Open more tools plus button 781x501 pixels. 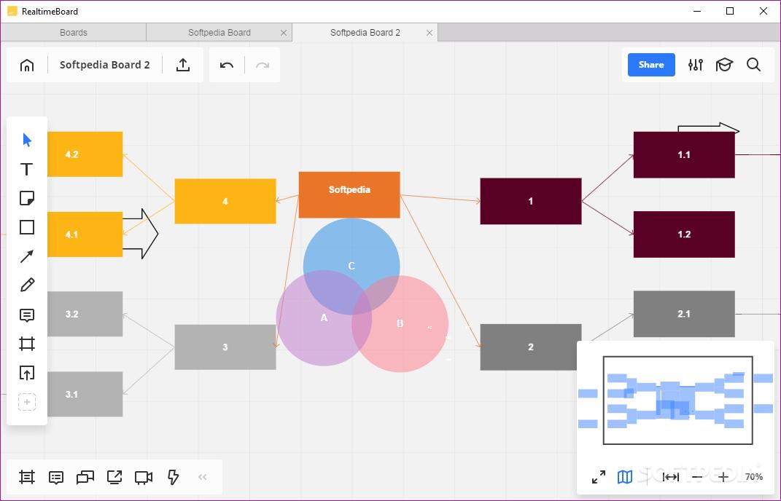point(27,401)
